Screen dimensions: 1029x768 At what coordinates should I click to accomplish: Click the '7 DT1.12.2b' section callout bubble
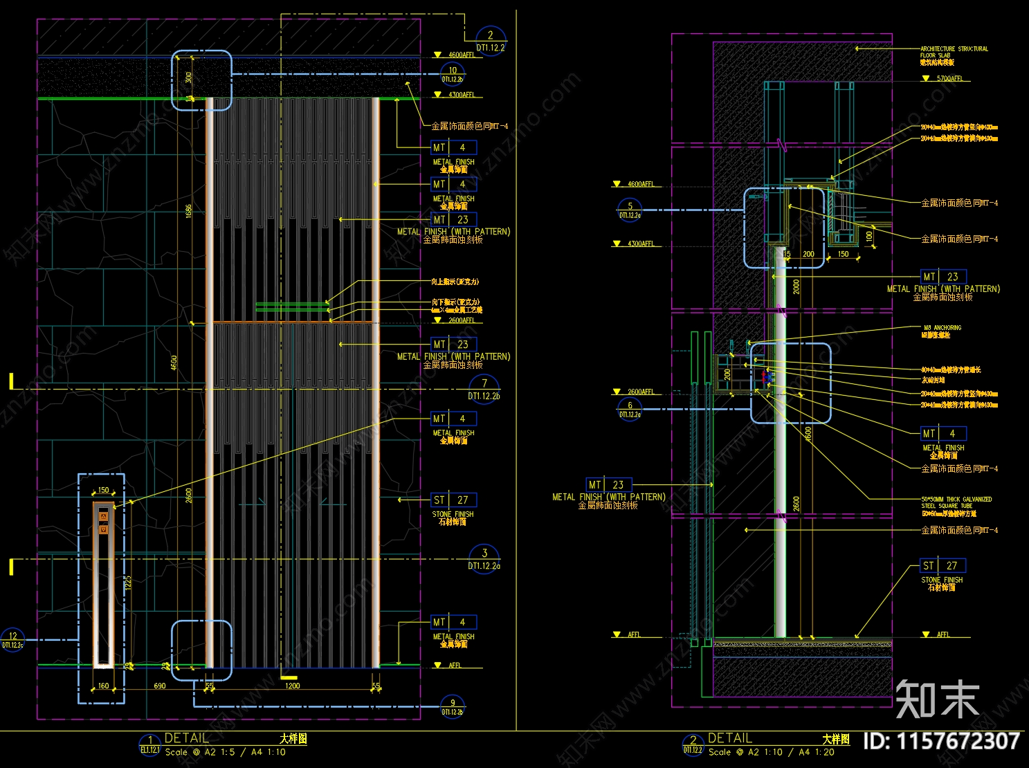pyautogui.click(x=484, y=390)
